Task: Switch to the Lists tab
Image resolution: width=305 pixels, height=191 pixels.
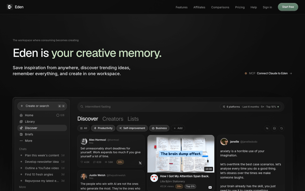Action: (x=133, y=119)
